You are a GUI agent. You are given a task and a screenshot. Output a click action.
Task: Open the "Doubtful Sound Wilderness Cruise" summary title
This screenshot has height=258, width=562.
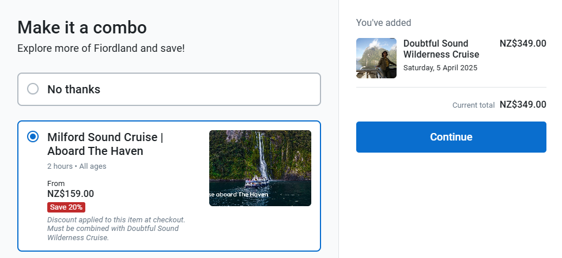pyautogui.click(x=441, y=49)
